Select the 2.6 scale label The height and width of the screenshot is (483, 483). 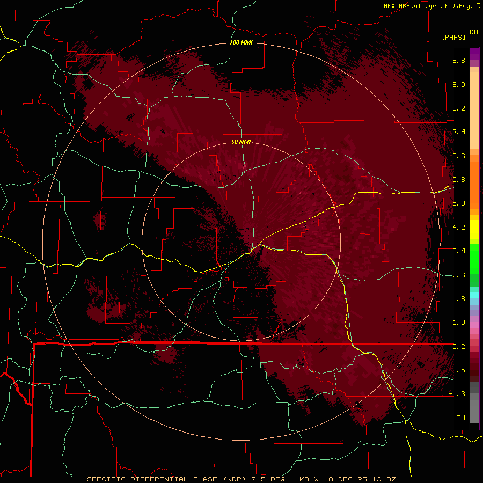(x=459, y=275)
